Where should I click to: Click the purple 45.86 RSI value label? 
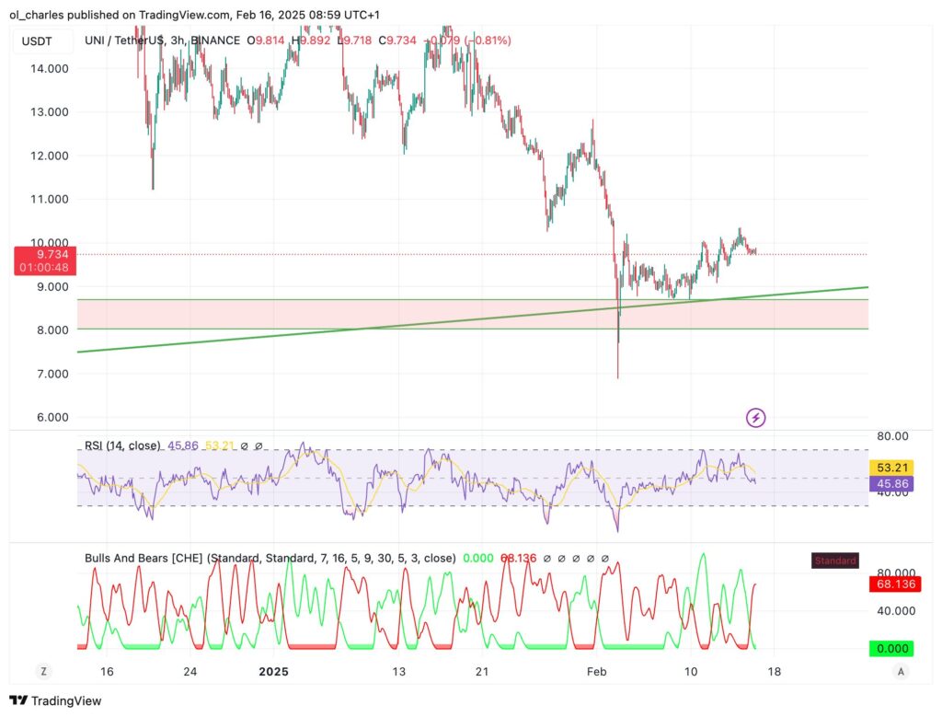coord(890,483)
